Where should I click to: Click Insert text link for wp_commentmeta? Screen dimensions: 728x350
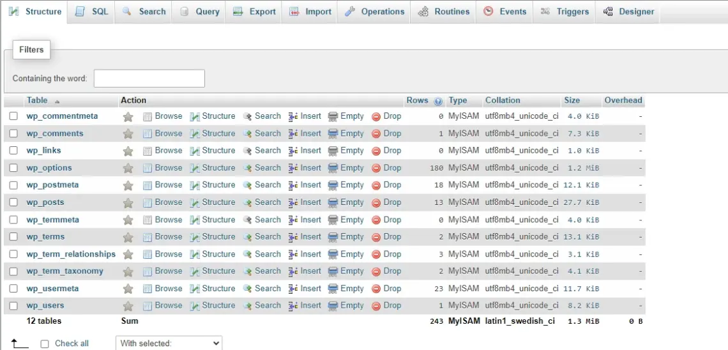pos(310,116)
